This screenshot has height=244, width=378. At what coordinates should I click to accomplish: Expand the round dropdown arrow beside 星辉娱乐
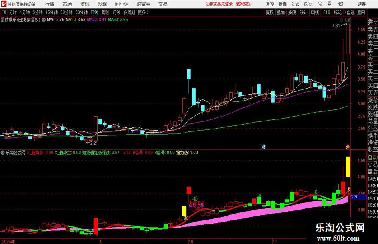44,20
